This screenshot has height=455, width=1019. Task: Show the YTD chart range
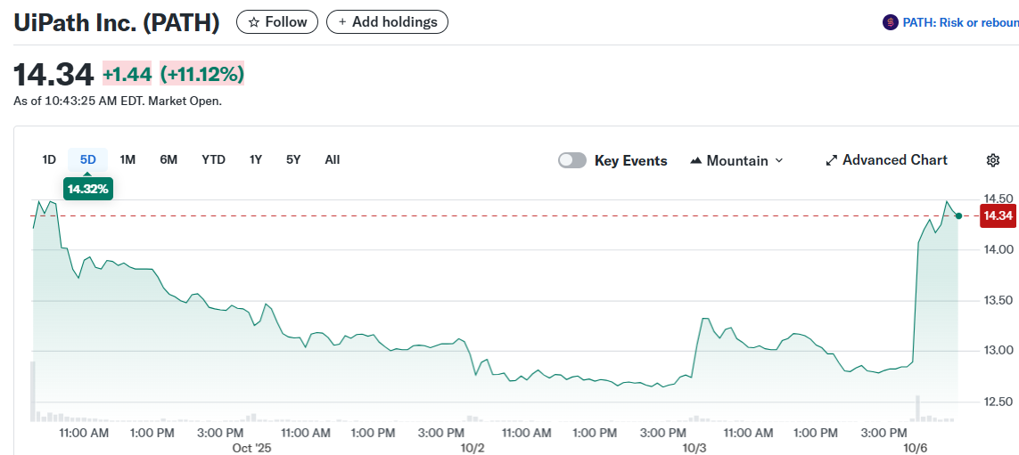(213, 160)
